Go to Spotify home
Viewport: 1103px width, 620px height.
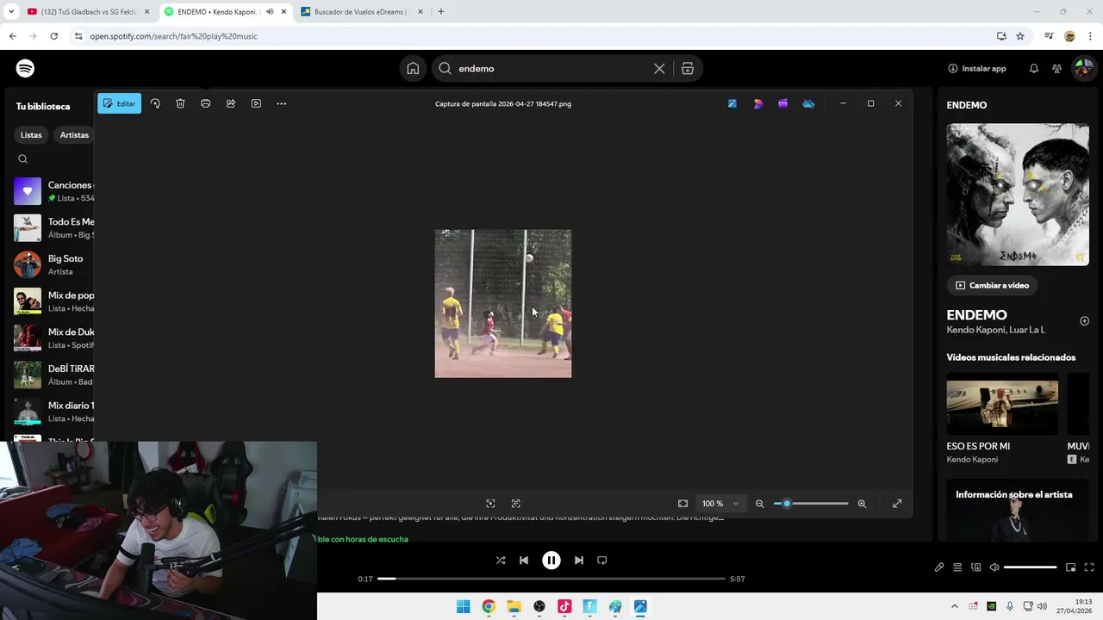pyautogui.click(x=413, y=69)
